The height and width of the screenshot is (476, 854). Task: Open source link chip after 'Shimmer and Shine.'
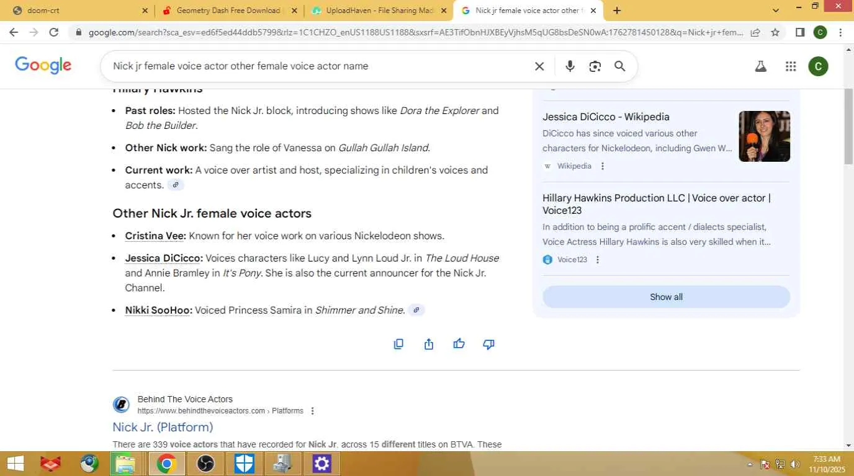tap(416, 310)
